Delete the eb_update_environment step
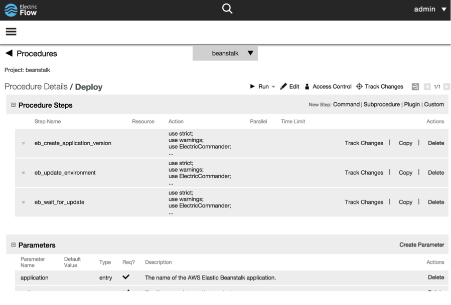 436,173
